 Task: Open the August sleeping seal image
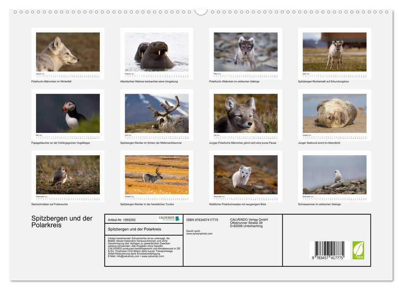pos(334,113)
